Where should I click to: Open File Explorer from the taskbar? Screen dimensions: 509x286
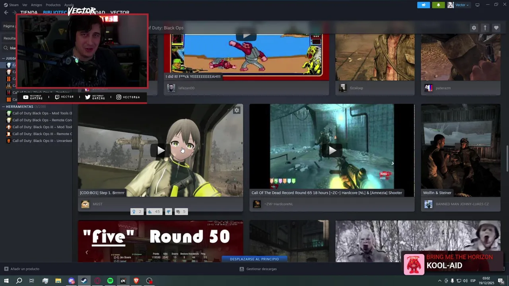point(58,281)
